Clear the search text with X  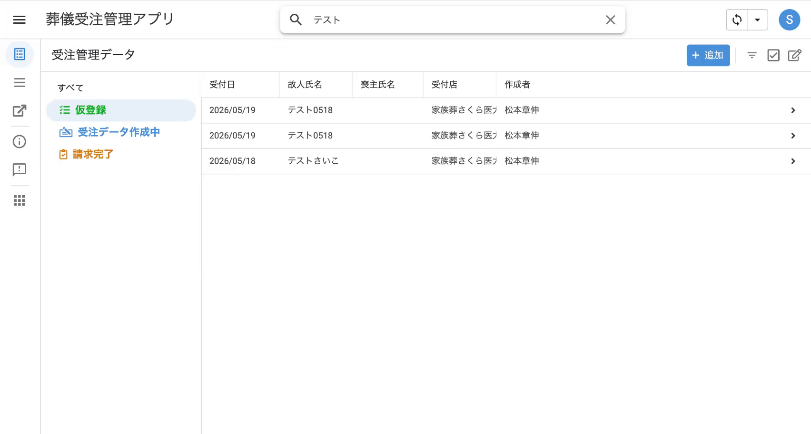point(610,20)
